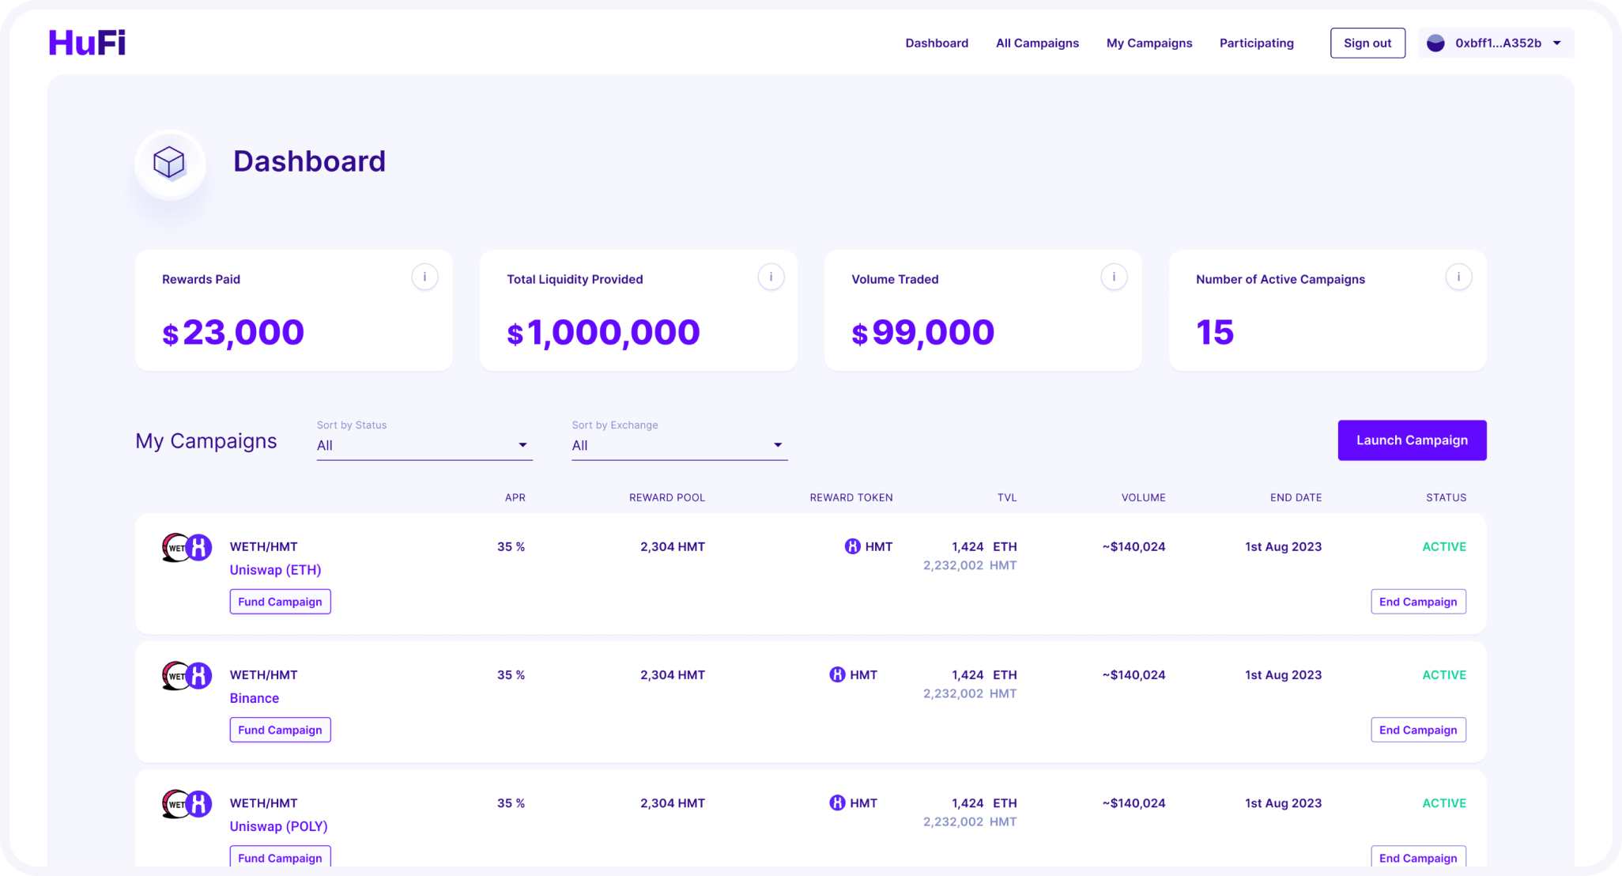Click the Total Liquidity Provided info icon
1622x876 pixels.
click(771, 277)
